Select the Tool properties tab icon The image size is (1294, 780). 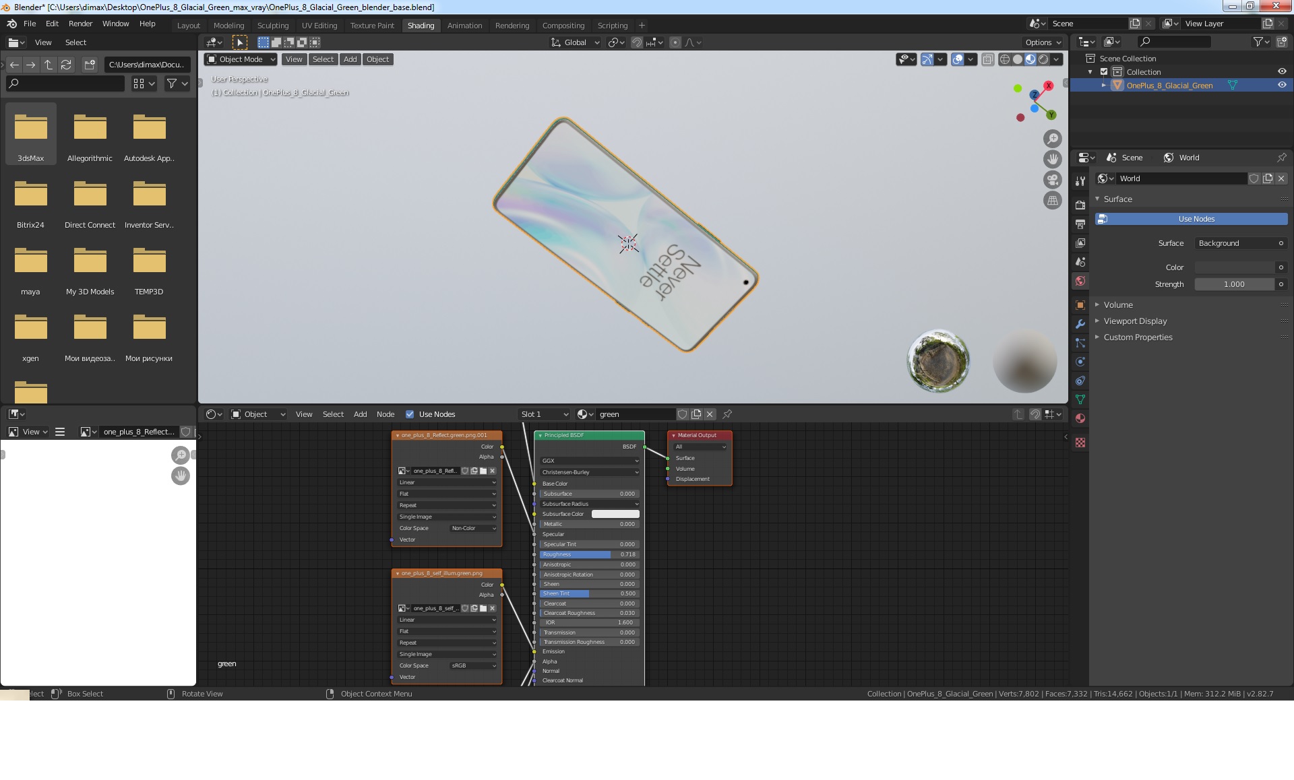coord(1080,181)
